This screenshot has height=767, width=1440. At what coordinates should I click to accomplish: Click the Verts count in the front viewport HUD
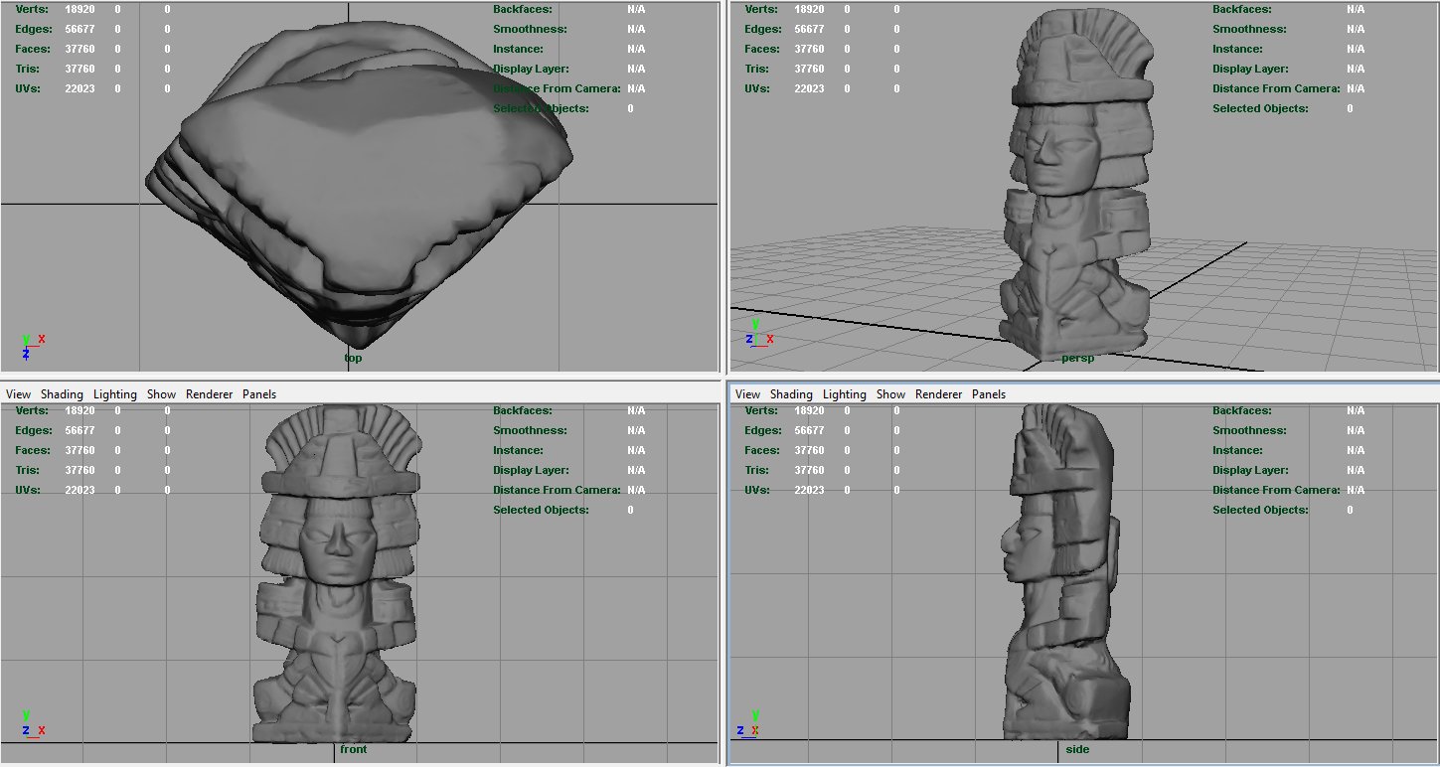click(x=81, y=410)
